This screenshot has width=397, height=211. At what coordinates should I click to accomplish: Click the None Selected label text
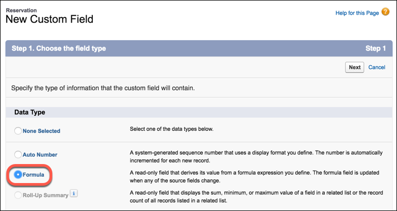42,131
